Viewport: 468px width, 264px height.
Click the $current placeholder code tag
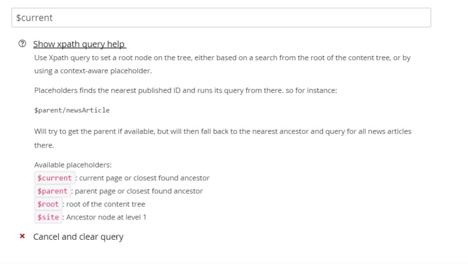pyautogui.click(x=54, y=178)
